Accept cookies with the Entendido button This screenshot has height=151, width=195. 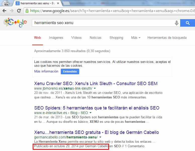click(x=70, y=71)
